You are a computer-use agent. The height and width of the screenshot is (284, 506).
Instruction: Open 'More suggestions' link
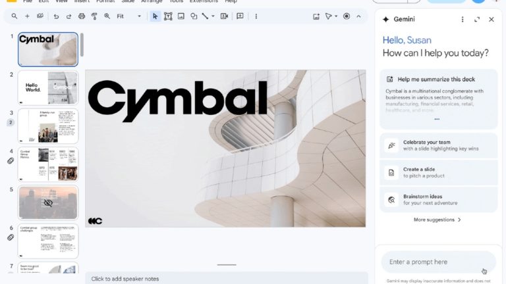pos(437,220)
